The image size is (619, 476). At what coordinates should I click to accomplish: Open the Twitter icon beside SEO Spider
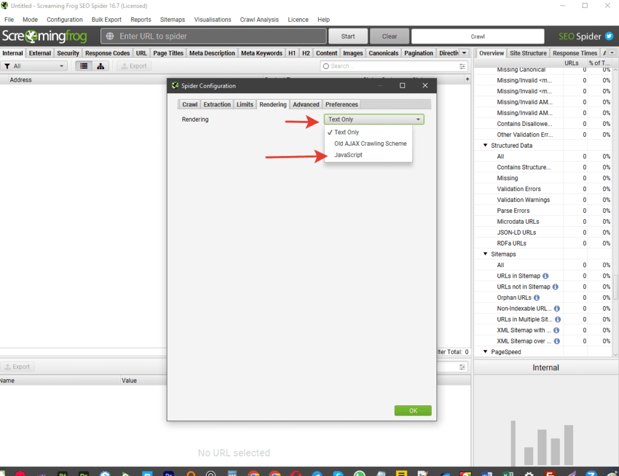pyautogui.click(x=609, y=36)
